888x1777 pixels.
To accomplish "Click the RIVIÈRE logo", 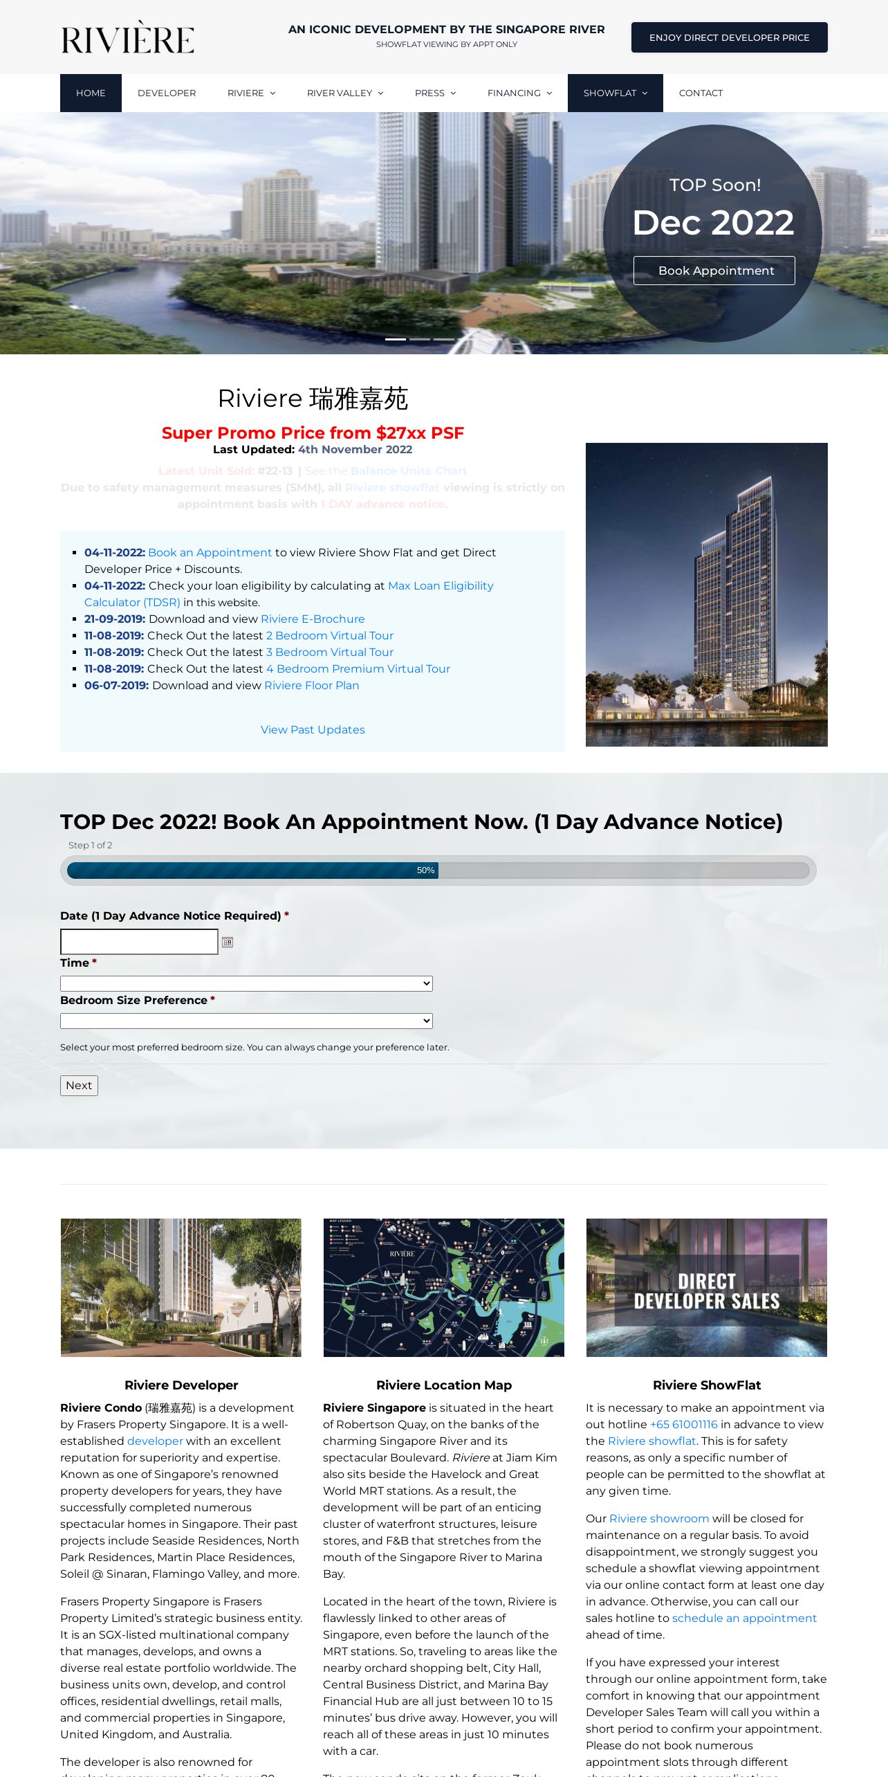I will 128,37.
